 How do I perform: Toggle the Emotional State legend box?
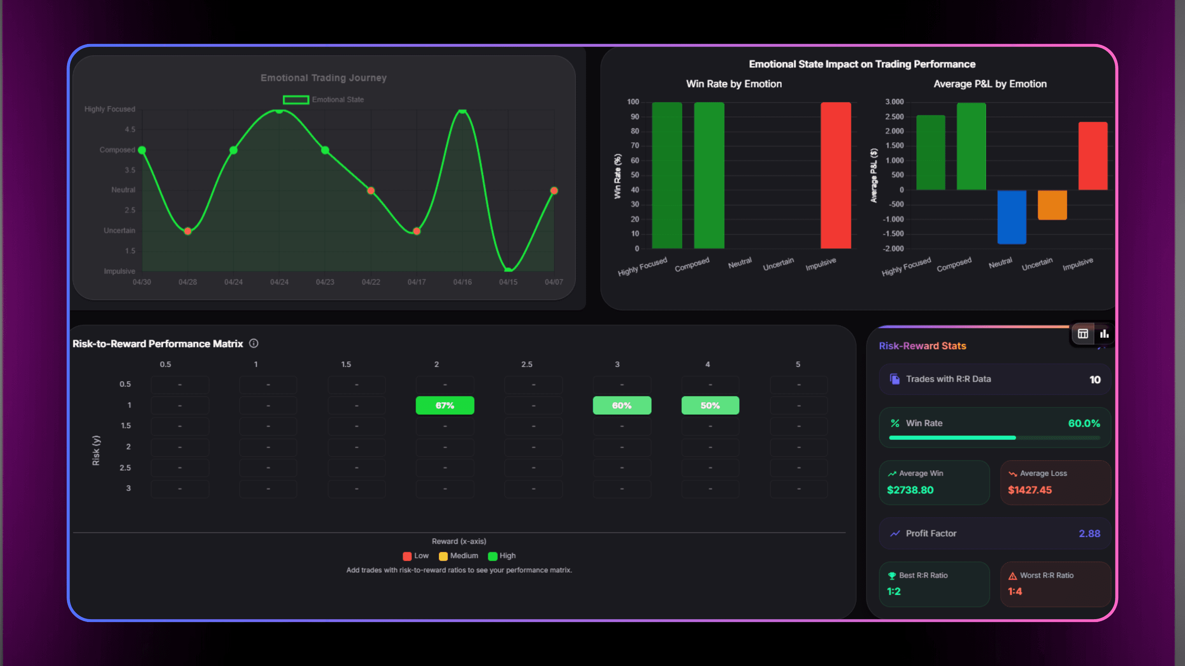coord(296,100)
